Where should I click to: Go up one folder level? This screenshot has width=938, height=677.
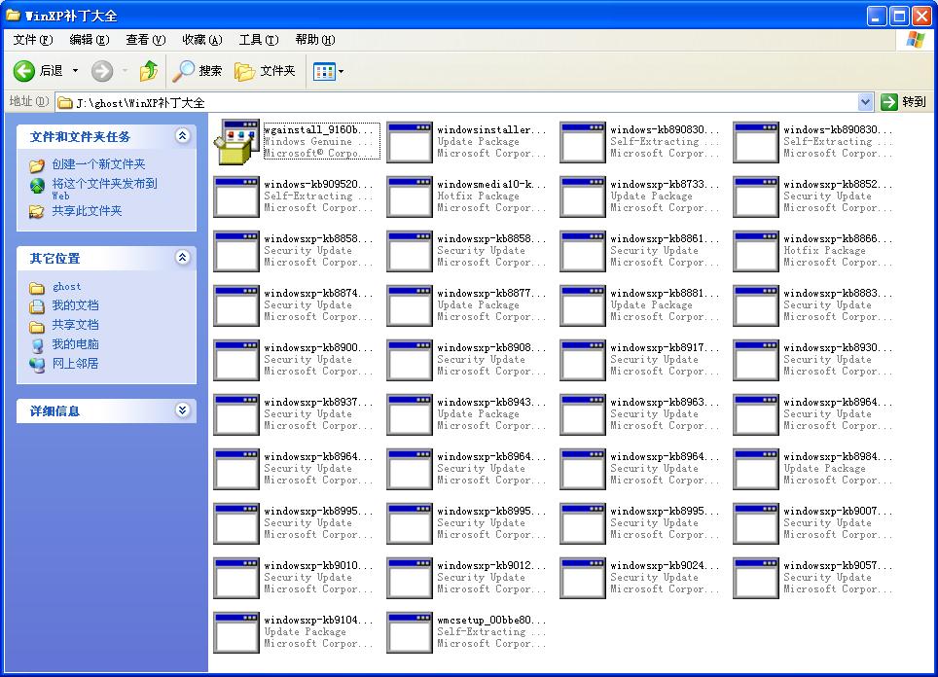148,71
